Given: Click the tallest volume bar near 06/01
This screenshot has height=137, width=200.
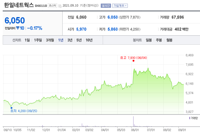Looking at the screenshot, I should 134,121.
